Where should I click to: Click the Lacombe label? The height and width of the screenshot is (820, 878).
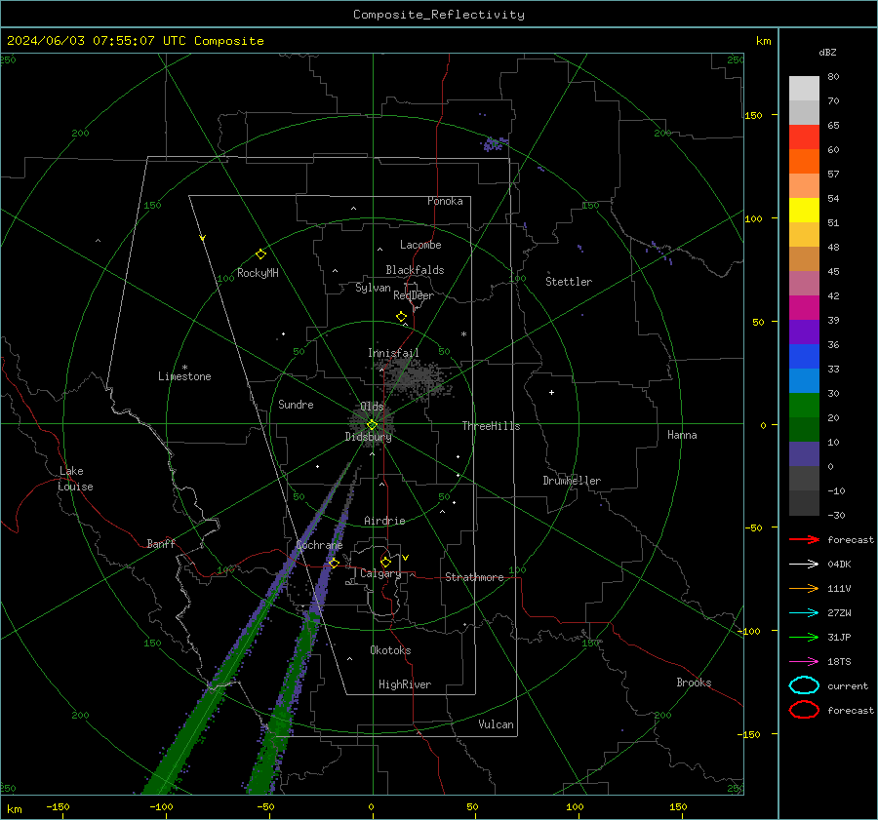(x=420, y=245)
